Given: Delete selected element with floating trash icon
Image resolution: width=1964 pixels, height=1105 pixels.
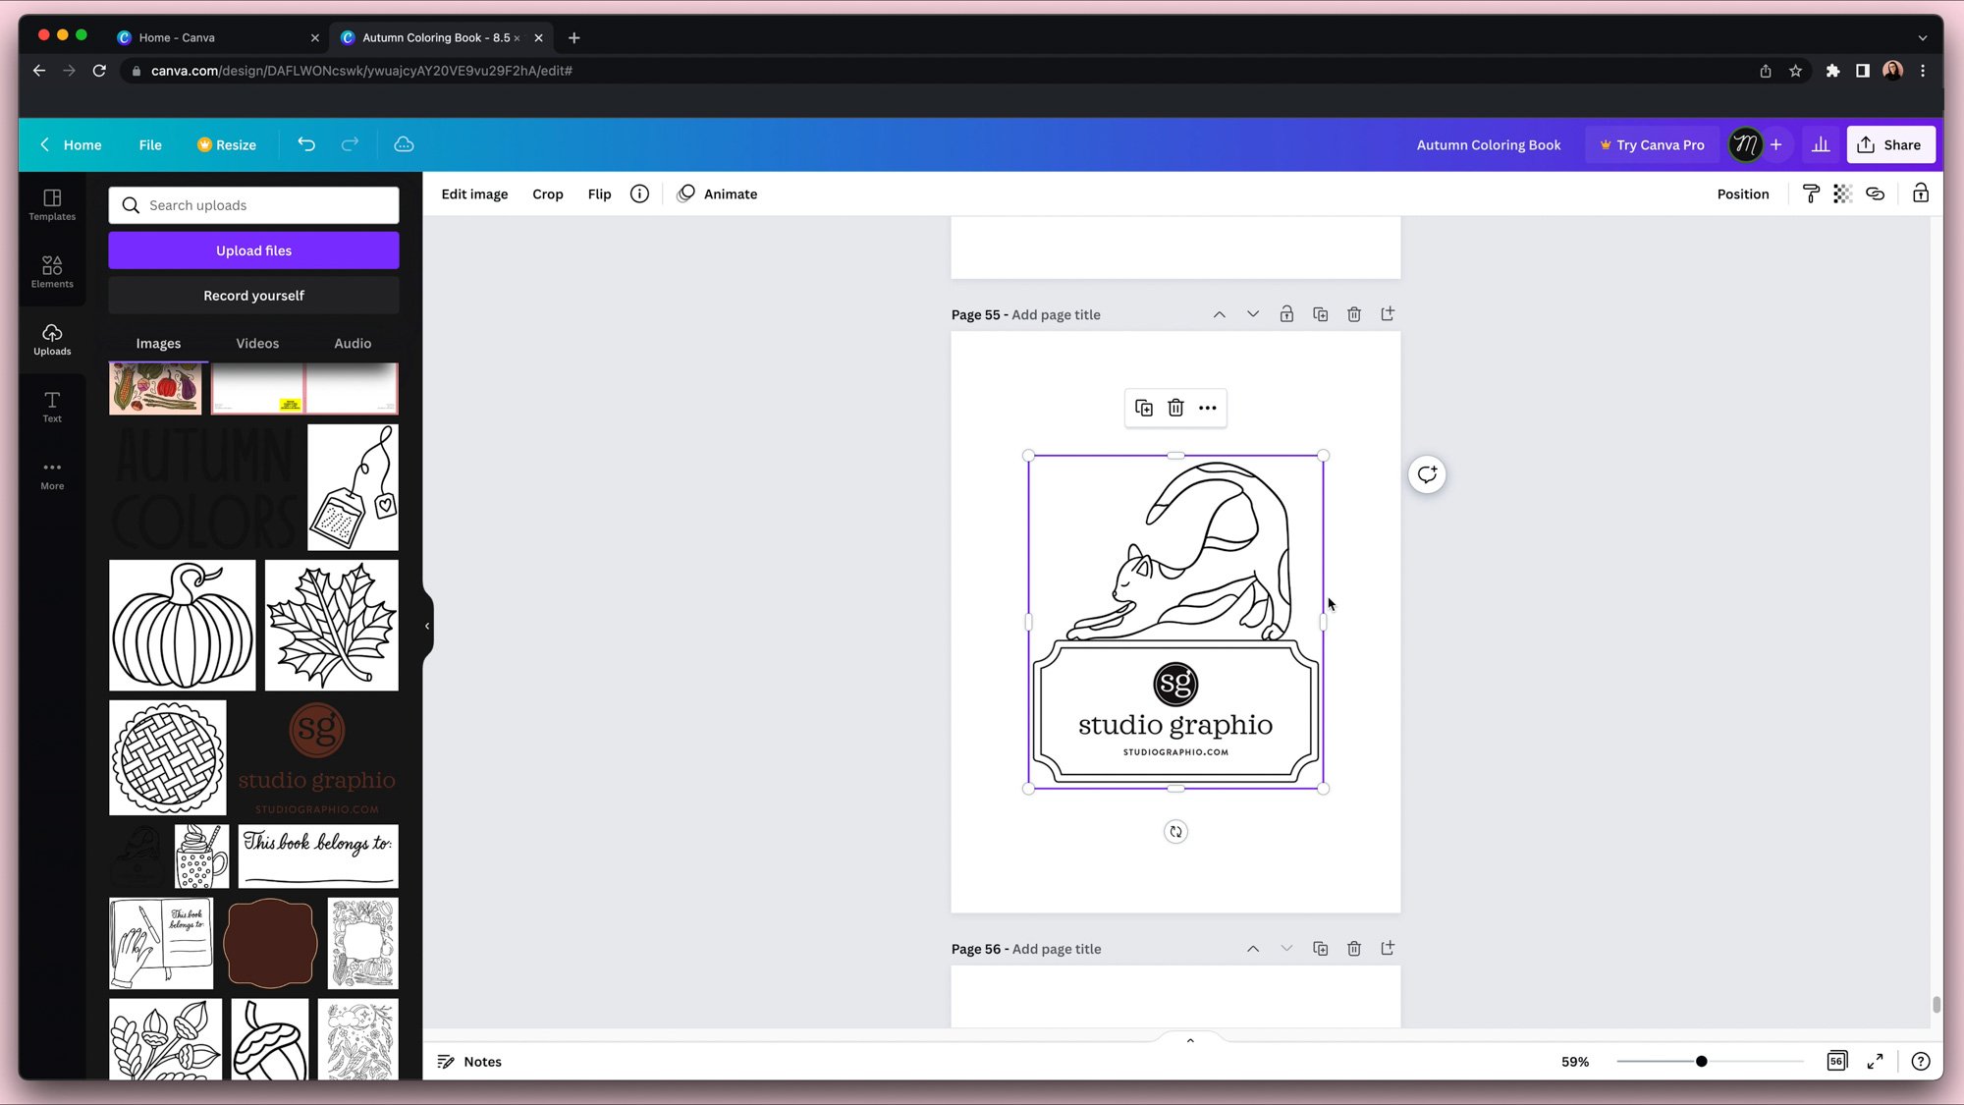Looking at the screenshot, I should point(1175,408).
